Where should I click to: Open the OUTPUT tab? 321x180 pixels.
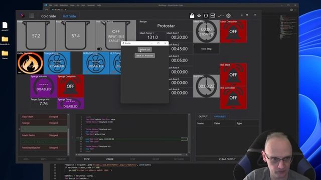pos(203,116)
